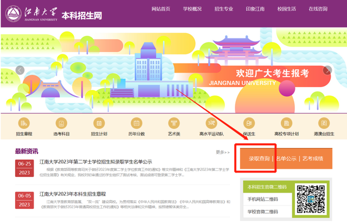This screenshot has width=347, height=224.
Task: Click the 录取查询 button
Action: [259, 159]
